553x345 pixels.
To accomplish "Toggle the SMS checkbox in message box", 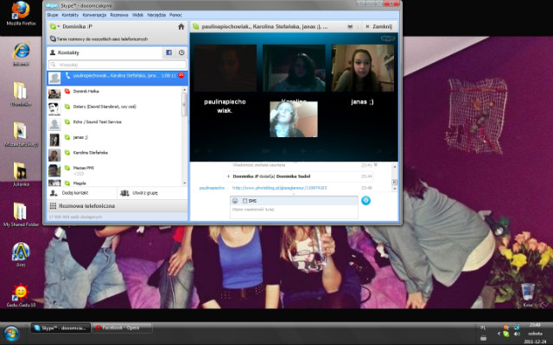I will point(245,201).
